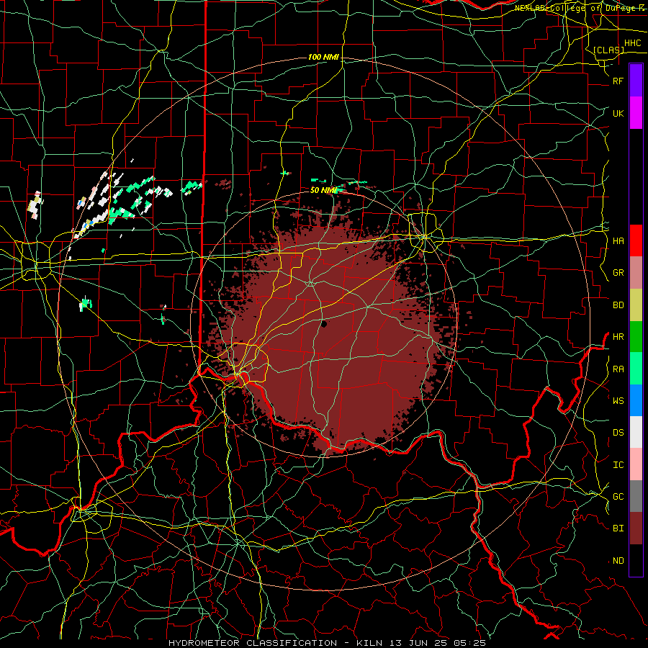The width and height of the screenshot is (648, 648).
Task: Click the HR legend label
Action: coord(618,337)
